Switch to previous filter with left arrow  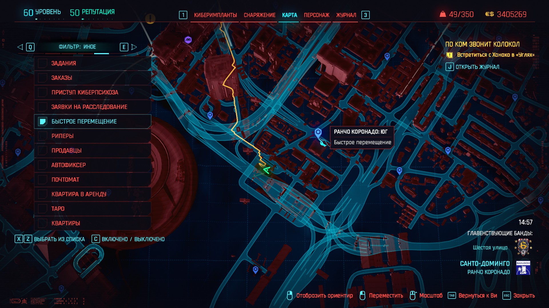tap(20, 47)
